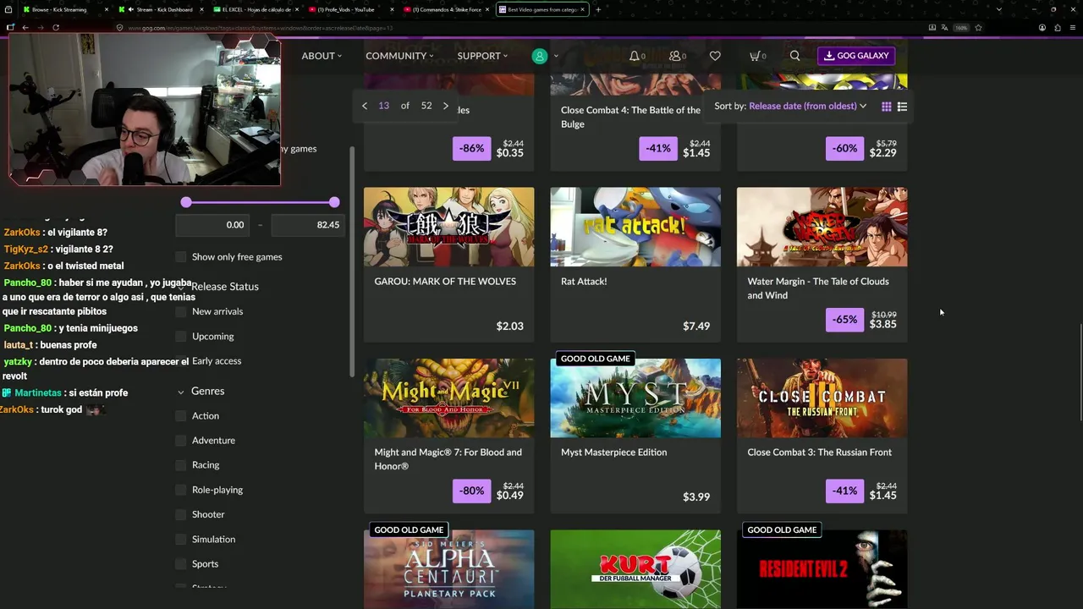1083x609 pixels.
Task: Open the Sort by release date dropdown
Action: pos(807,107)
